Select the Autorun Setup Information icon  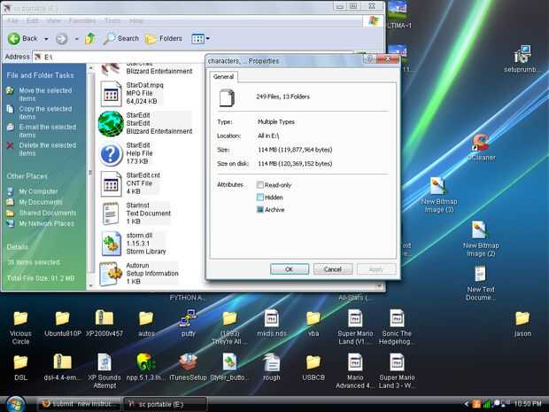coord(111,274)
